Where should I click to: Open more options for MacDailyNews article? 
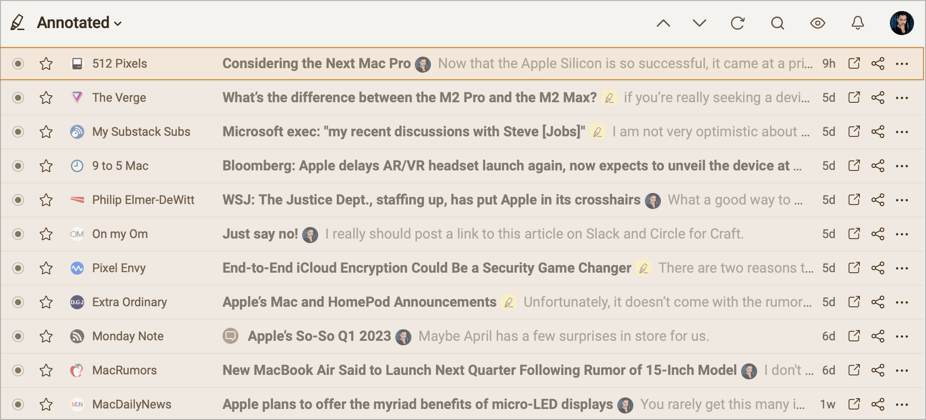click(x=902, y=404)
